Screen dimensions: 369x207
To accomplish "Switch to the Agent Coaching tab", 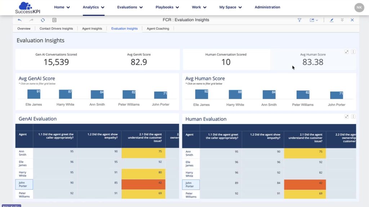I will [158, 29].
